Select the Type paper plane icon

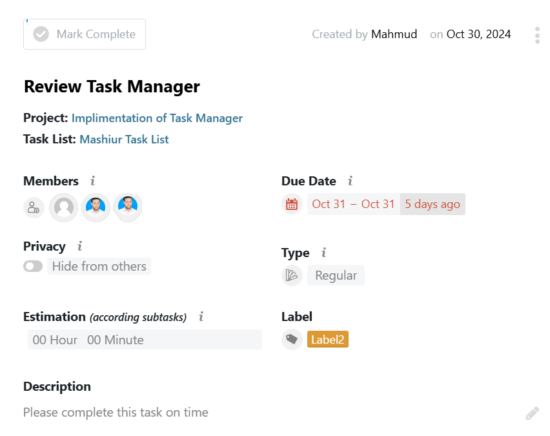292,275
